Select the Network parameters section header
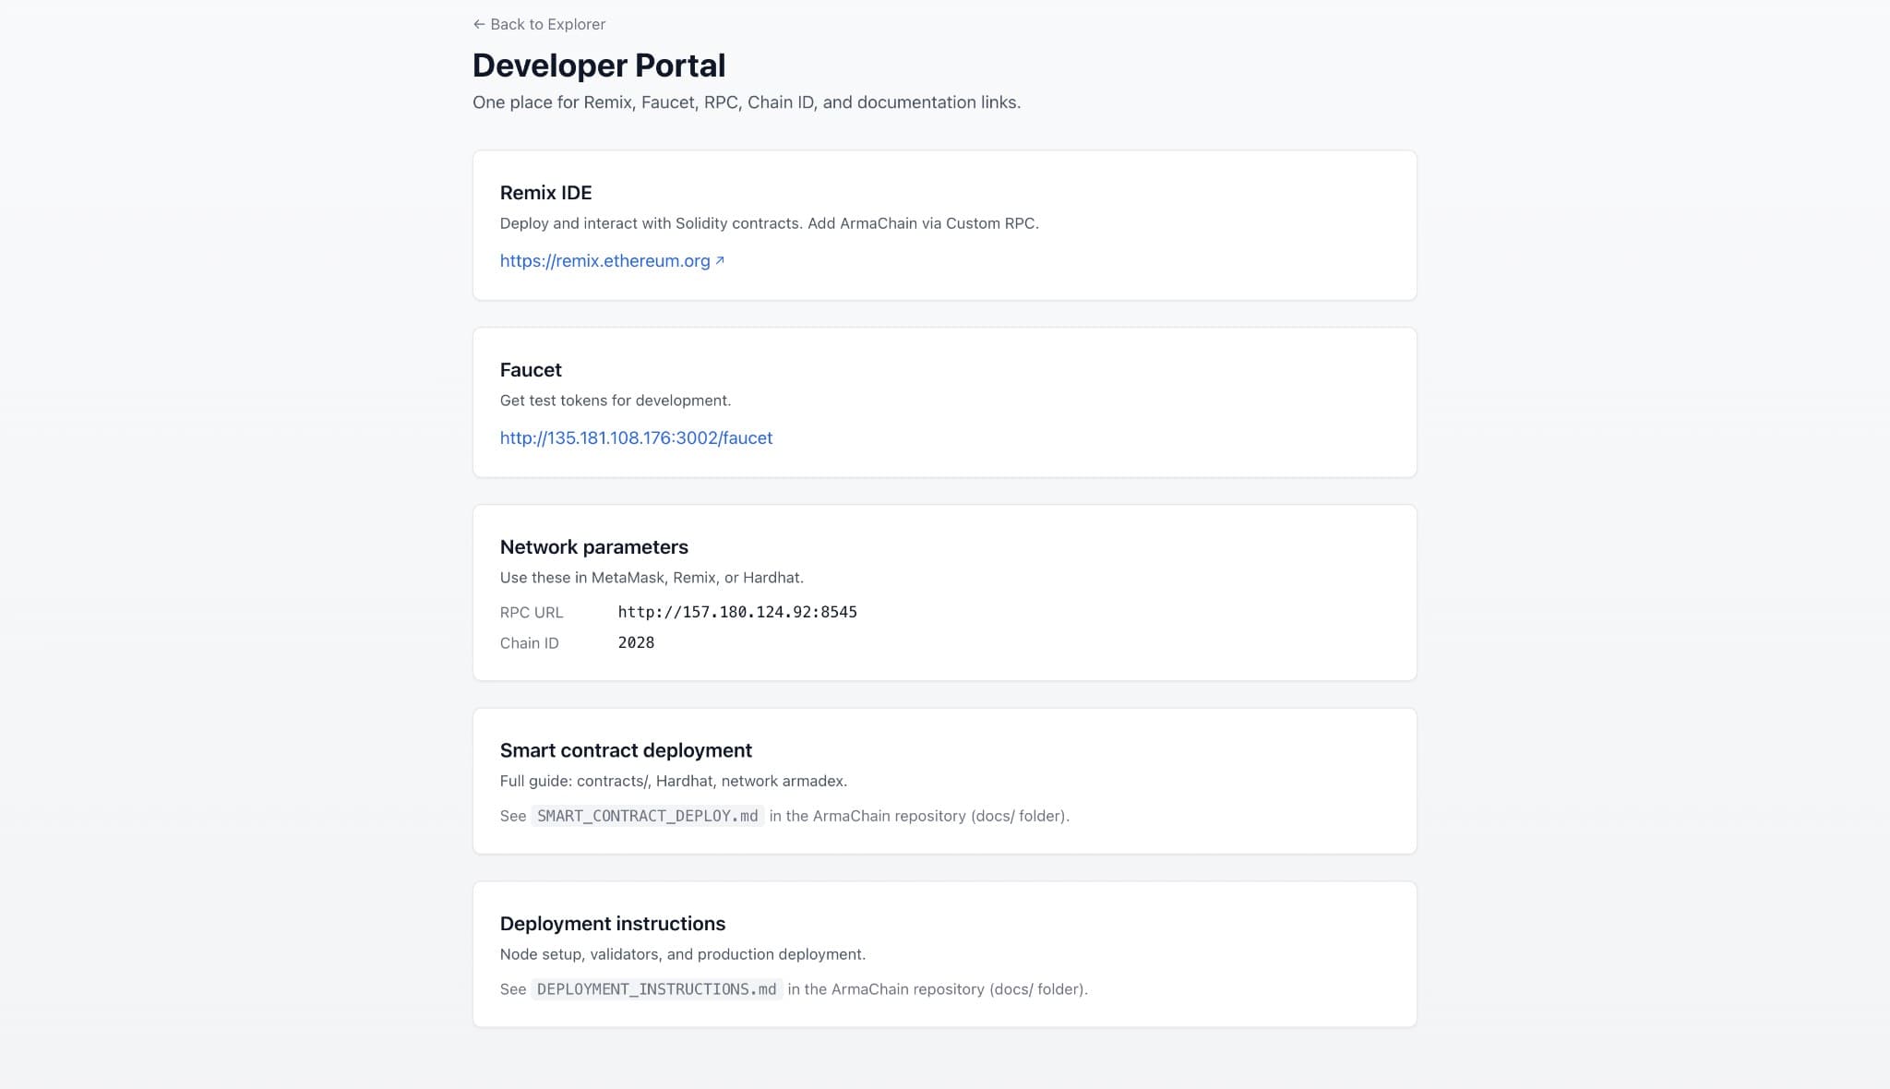 [593, 546]
